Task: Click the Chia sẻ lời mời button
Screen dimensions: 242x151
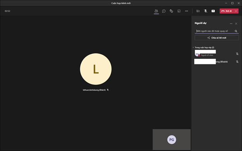Action: pyautogui.click(x=217, y=38)
